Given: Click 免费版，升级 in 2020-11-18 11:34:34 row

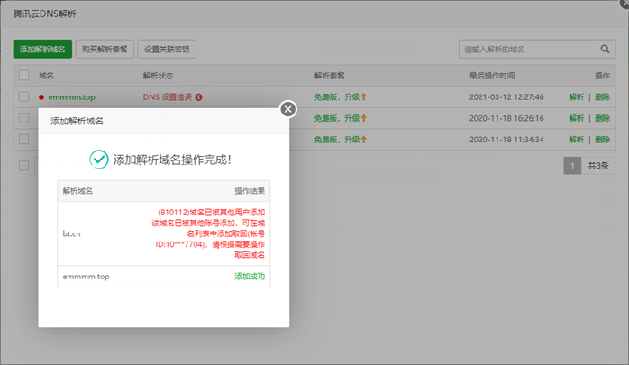Looking at the screenshot, I should tap(337, 139).
